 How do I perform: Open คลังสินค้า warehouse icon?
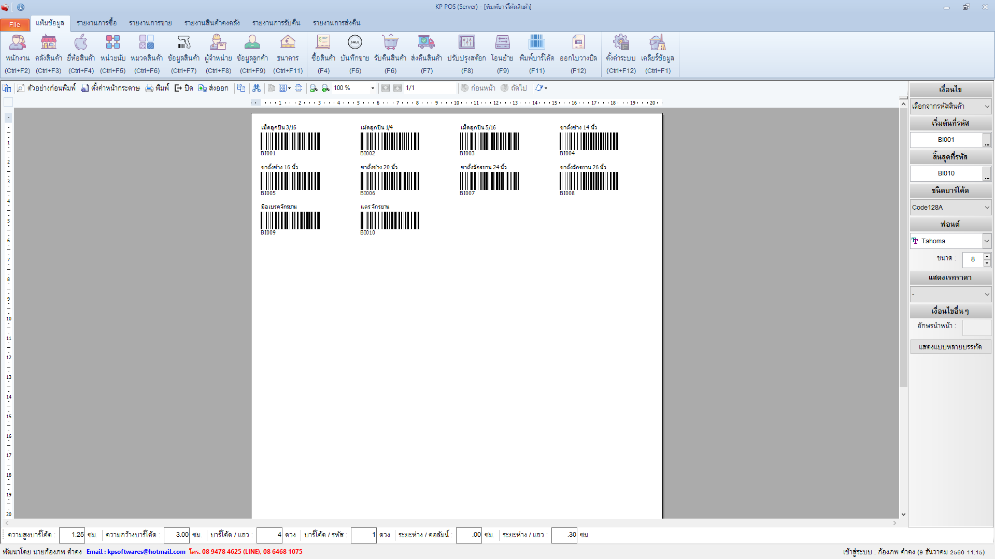pos(49,54)
